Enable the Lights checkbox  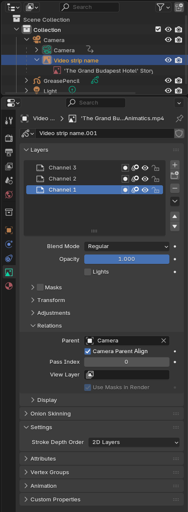88,272
